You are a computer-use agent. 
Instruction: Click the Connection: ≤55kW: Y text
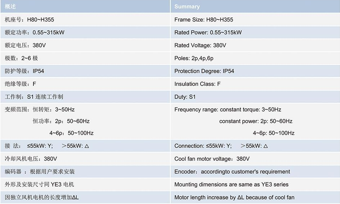click(x=203, y=146)
